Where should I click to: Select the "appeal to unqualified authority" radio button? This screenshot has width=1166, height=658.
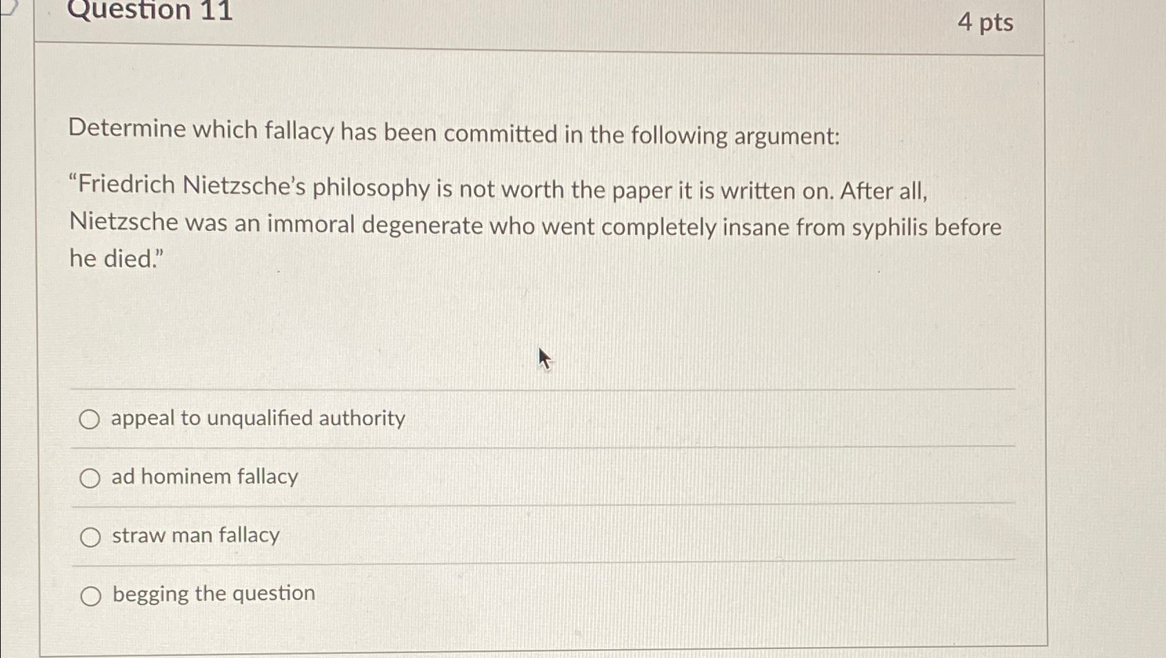[x=90, y=418]
